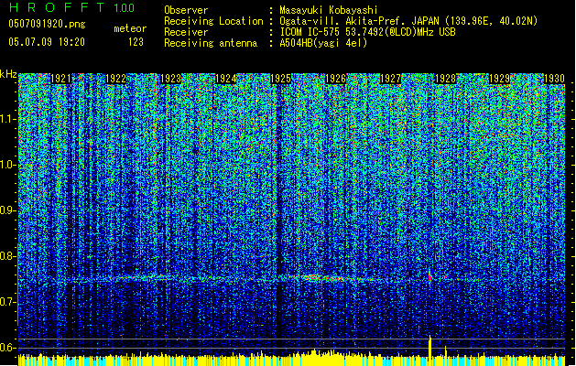
Task: Click the 0.8 kHz axis label
Action: click(8, 256)
